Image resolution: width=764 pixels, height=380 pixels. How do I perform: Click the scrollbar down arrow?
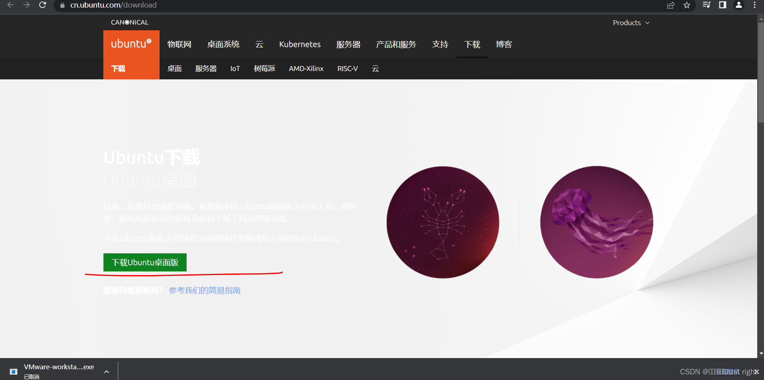point(760,353)
